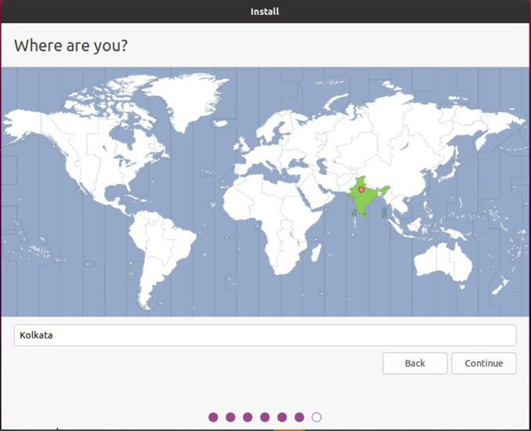
Task: Click the first filled progress dot
Action: pos(213,417)
